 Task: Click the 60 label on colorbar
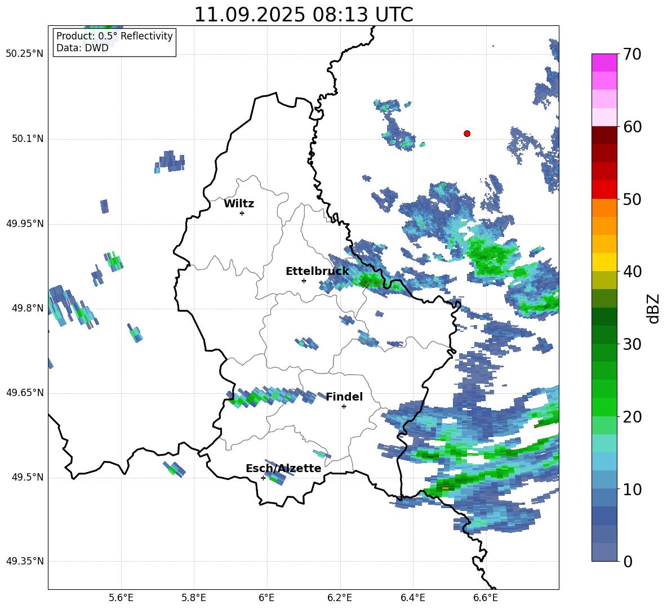(x=632, y=127)
